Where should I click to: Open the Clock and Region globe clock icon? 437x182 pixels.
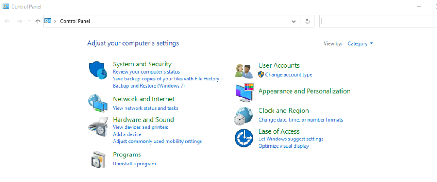click(x=243, y=116)
